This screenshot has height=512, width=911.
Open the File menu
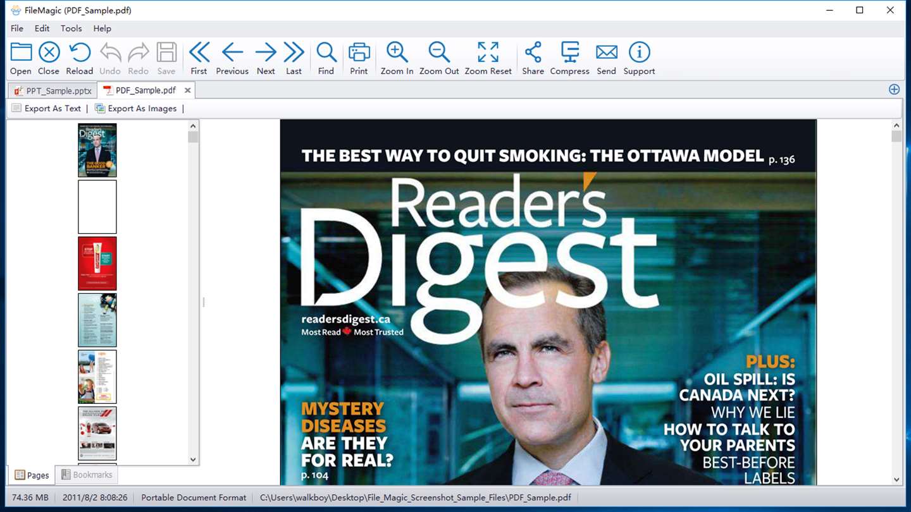pos(17,28)
